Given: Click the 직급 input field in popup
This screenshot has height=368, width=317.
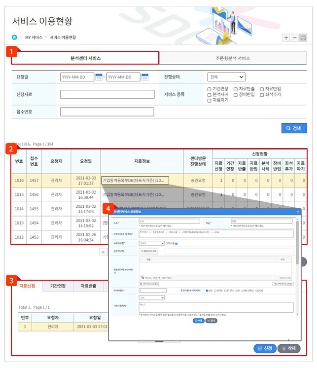Looking at the screenshot, I should pos(262,221).
